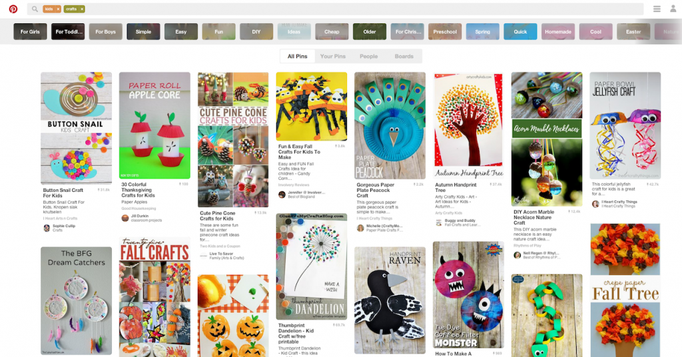Click Jill Durkin's avatar icon
682x357 pixels.
pos(125,218)
